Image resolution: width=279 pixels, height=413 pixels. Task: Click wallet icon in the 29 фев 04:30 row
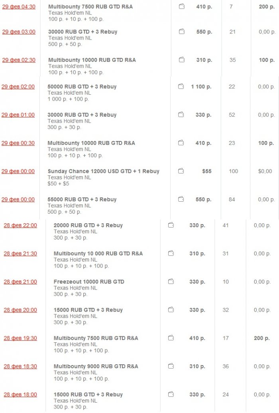[x=181, y=7]
